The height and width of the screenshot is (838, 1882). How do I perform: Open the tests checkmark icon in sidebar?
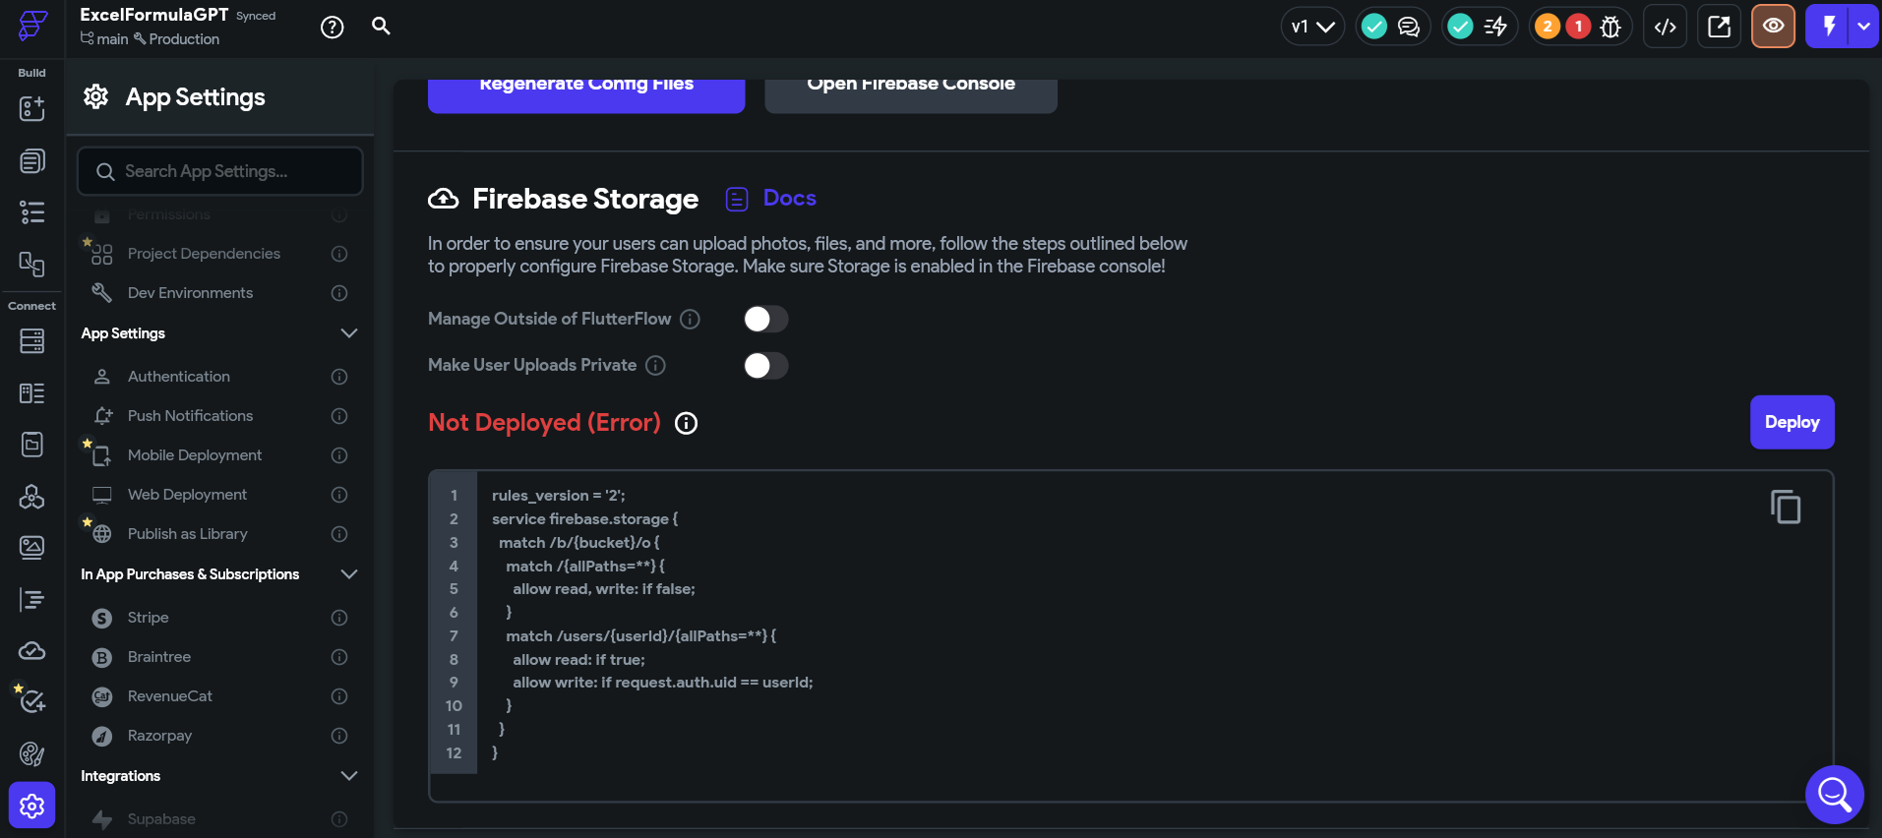[x=32, y=700]
